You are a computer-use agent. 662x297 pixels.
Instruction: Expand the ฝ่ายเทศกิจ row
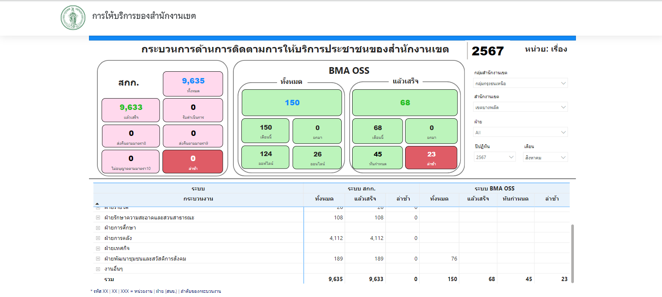(x=98, y=248)
